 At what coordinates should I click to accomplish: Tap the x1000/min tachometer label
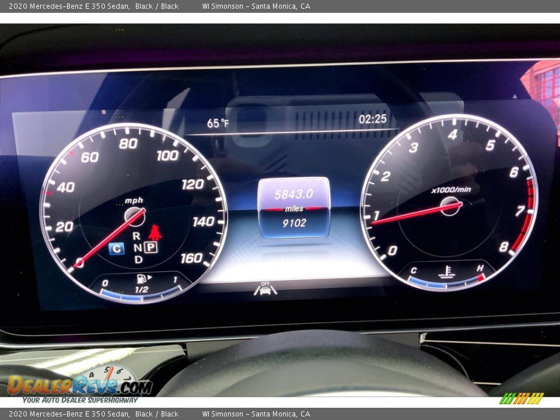click(x=451, y=190)
